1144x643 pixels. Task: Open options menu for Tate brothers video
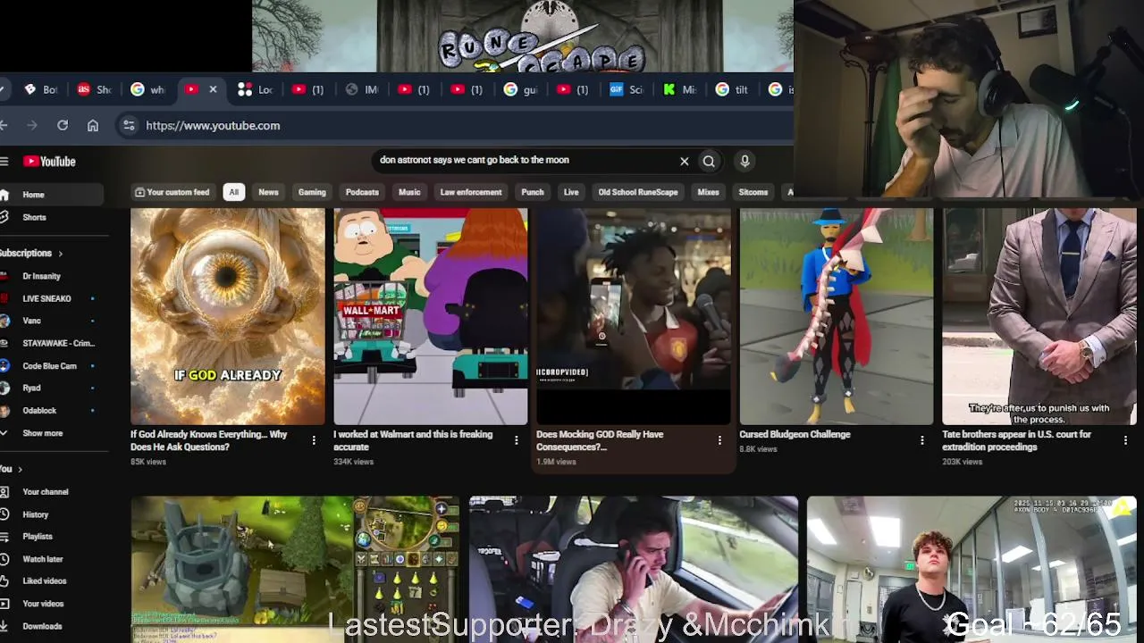coord(1125,440)
